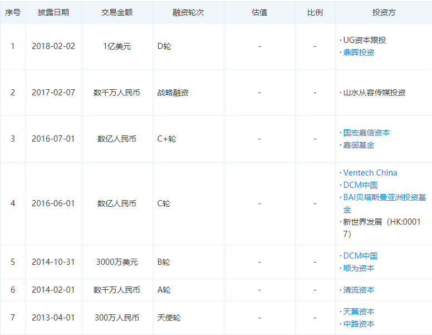Click the 披露日期 column header

pyautogui.click(x=53, y=12)
